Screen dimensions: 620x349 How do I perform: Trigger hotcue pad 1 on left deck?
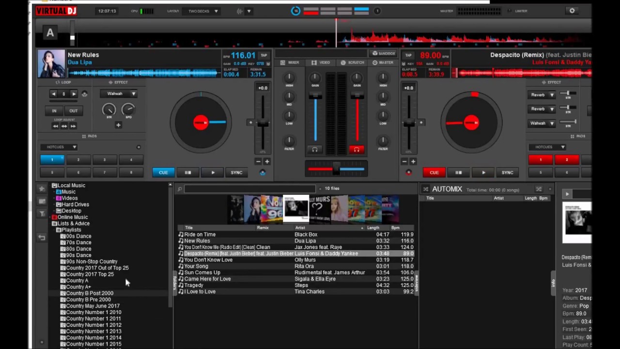coord(52,159)
